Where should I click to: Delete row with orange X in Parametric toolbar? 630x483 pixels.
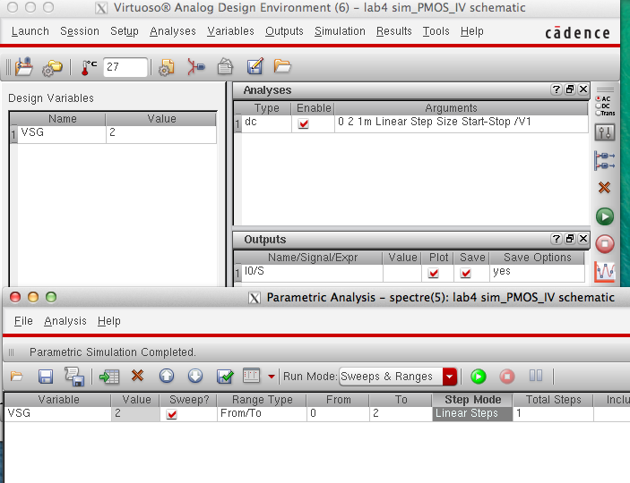pos(137,376)
